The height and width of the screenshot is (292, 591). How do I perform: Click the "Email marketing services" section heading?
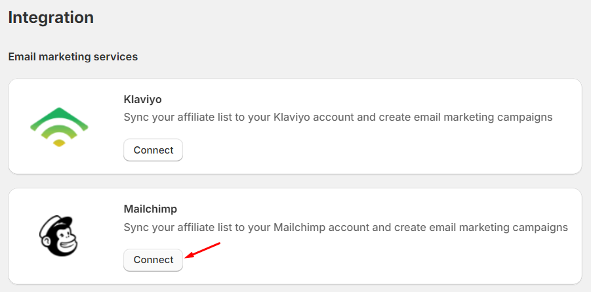coord(73,57)
